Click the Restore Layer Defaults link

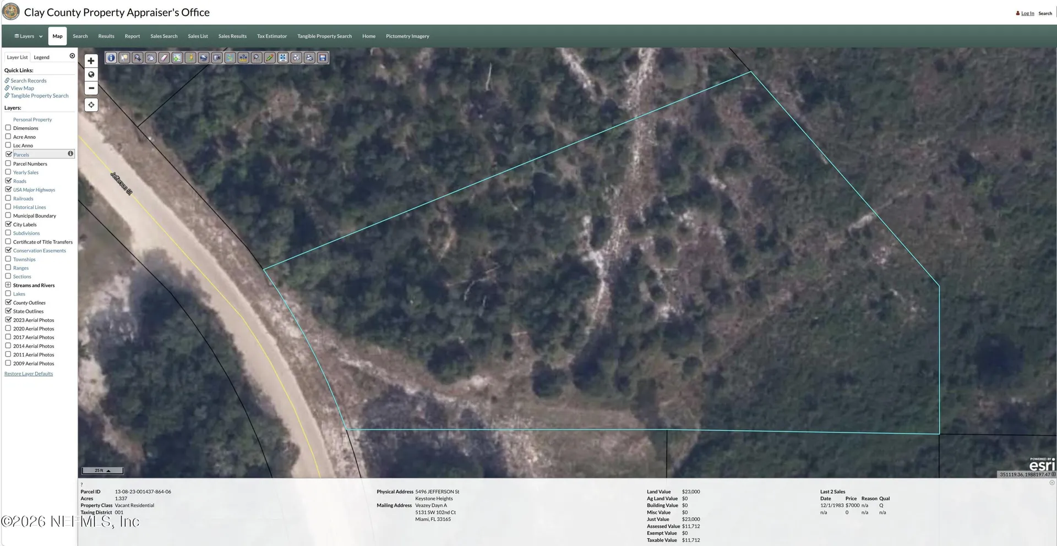click(29, 374)
